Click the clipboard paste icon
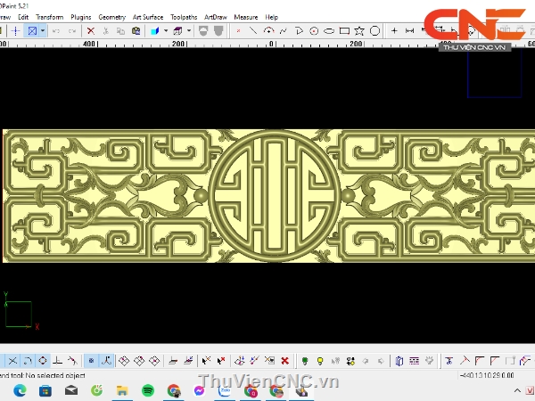This screenshot has width=535, height=401. coord(136,31)
